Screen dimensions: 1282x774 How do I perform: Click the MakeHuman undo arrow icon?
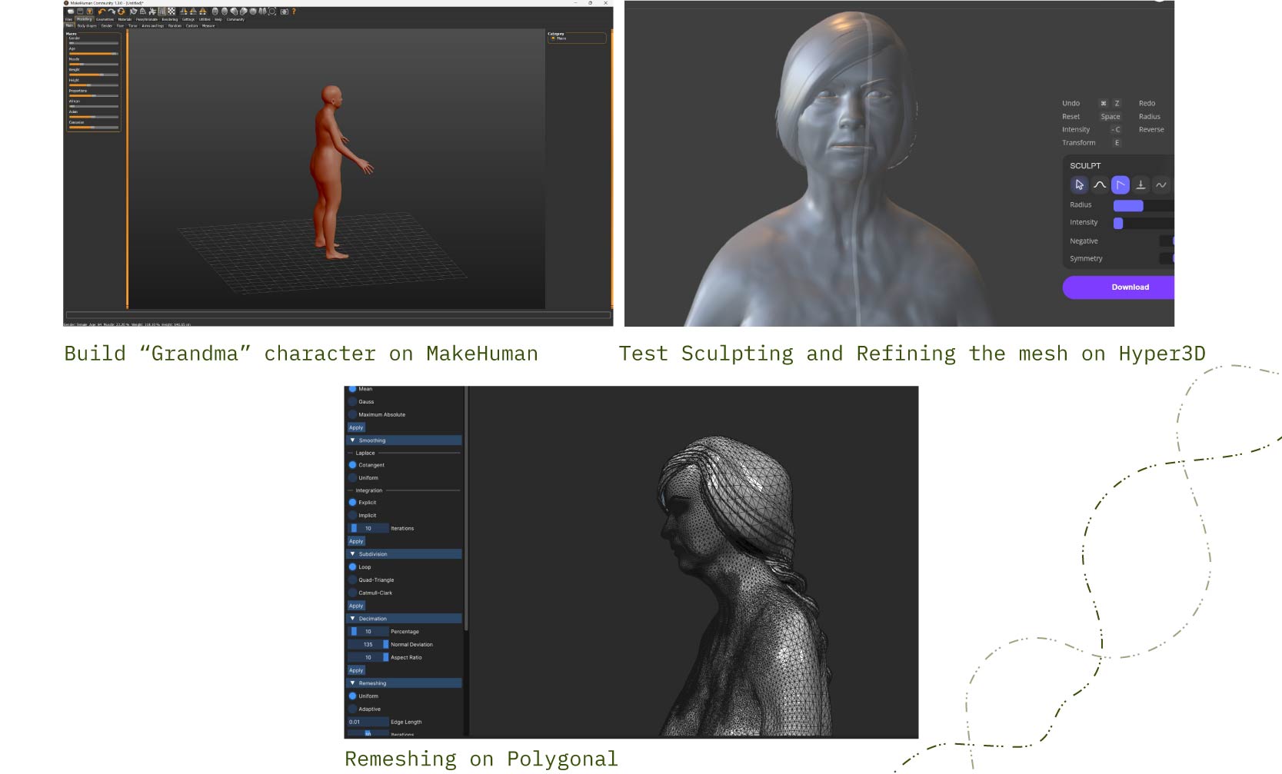(x=102, y=12)
